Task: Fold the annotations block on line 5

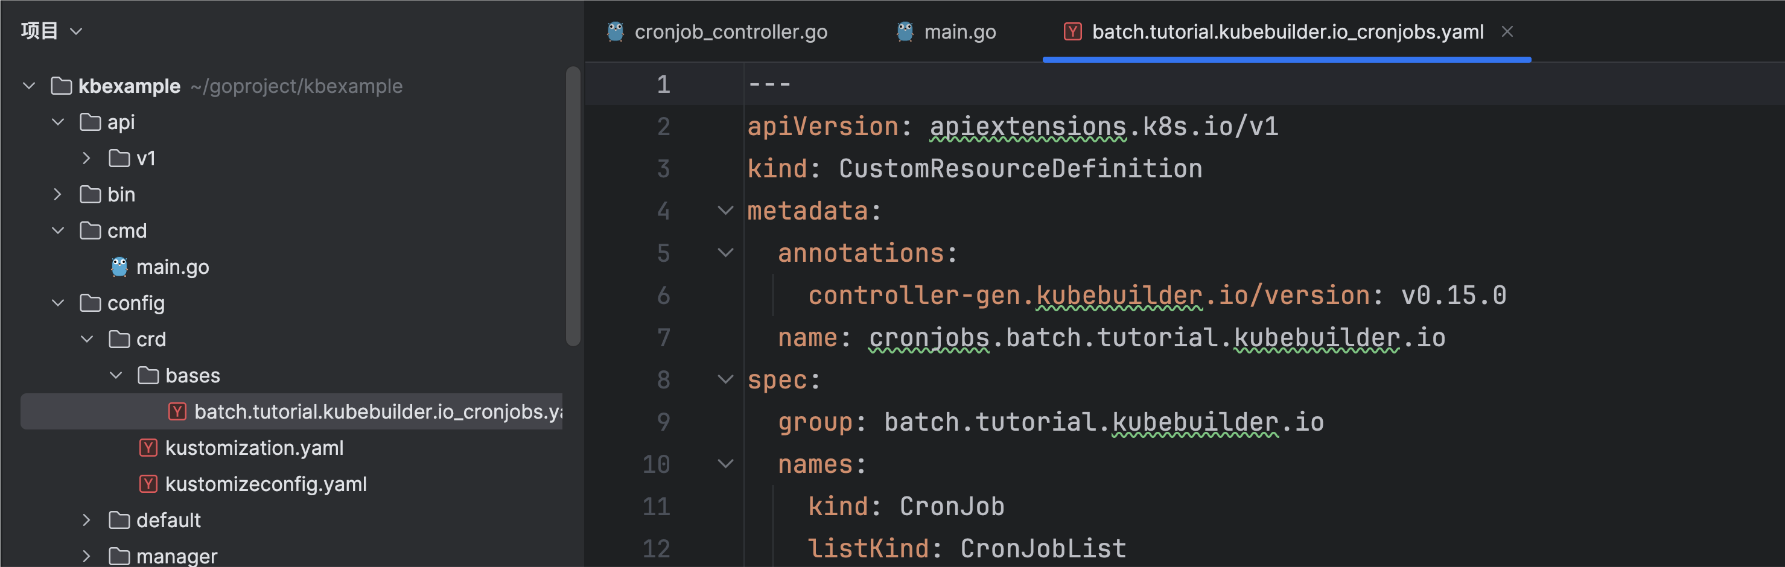Action: (x=725, y=253)
